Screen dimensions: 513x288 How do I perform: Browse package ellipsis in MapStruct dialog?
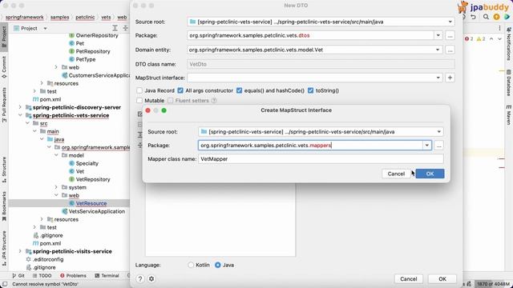pyautogui.click(x=438, y=146)
